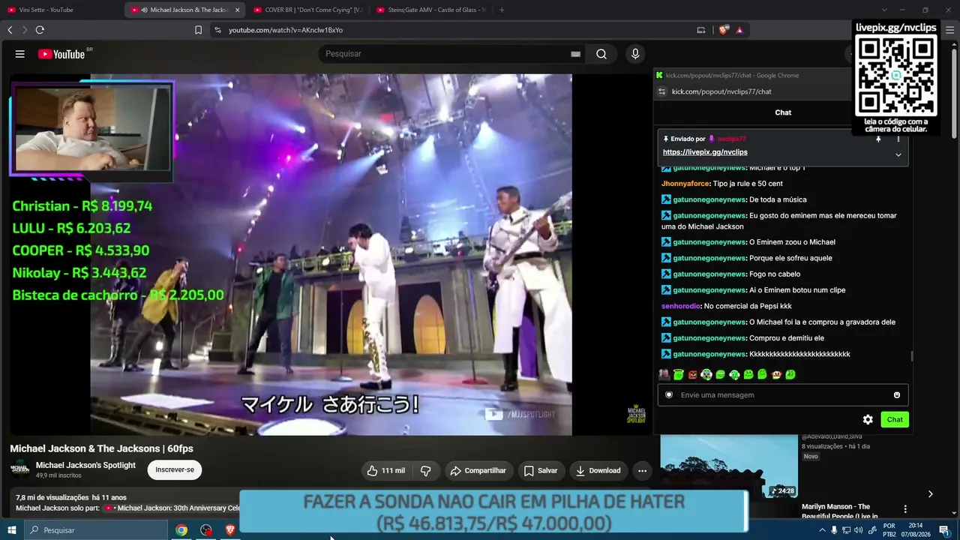960x540 pixels.
Task: Click the video title Michael Jackson & The Jacksons
Action: (x=101, y=448)
